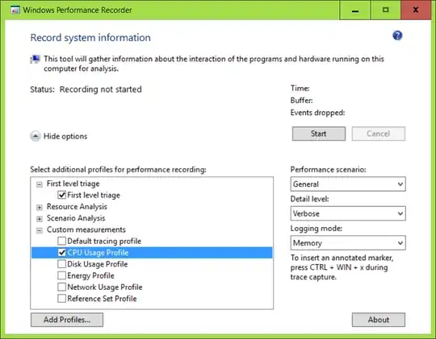Enable the Reference Set Profile checkbox
This screenshot has height=339, width=436.
[61, 299]
